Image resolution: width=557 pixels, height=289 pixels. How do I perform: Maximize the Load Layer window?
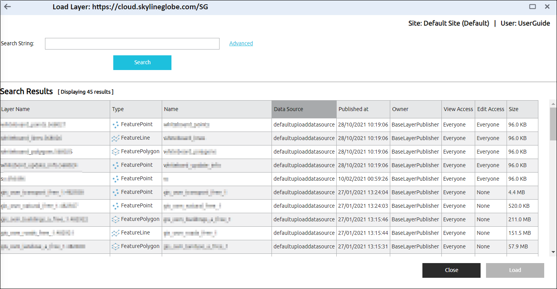point(533,7)
